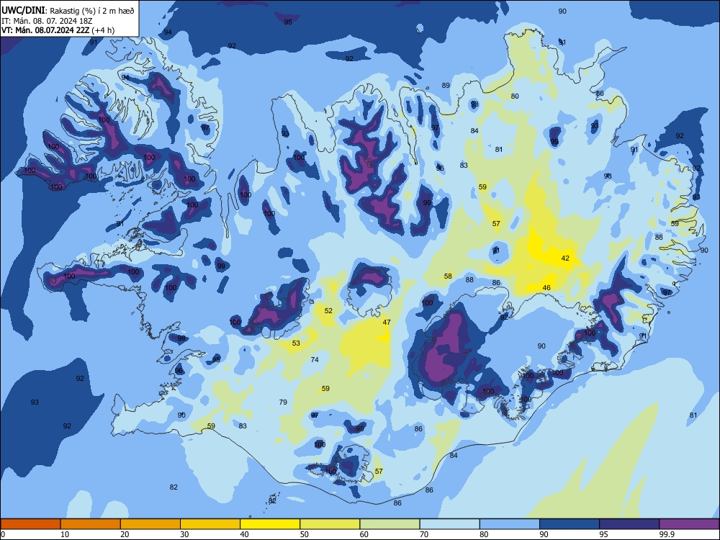720x540 pixels.
Task: Click the legend tick label 99.9
Action: click(666, 534)
